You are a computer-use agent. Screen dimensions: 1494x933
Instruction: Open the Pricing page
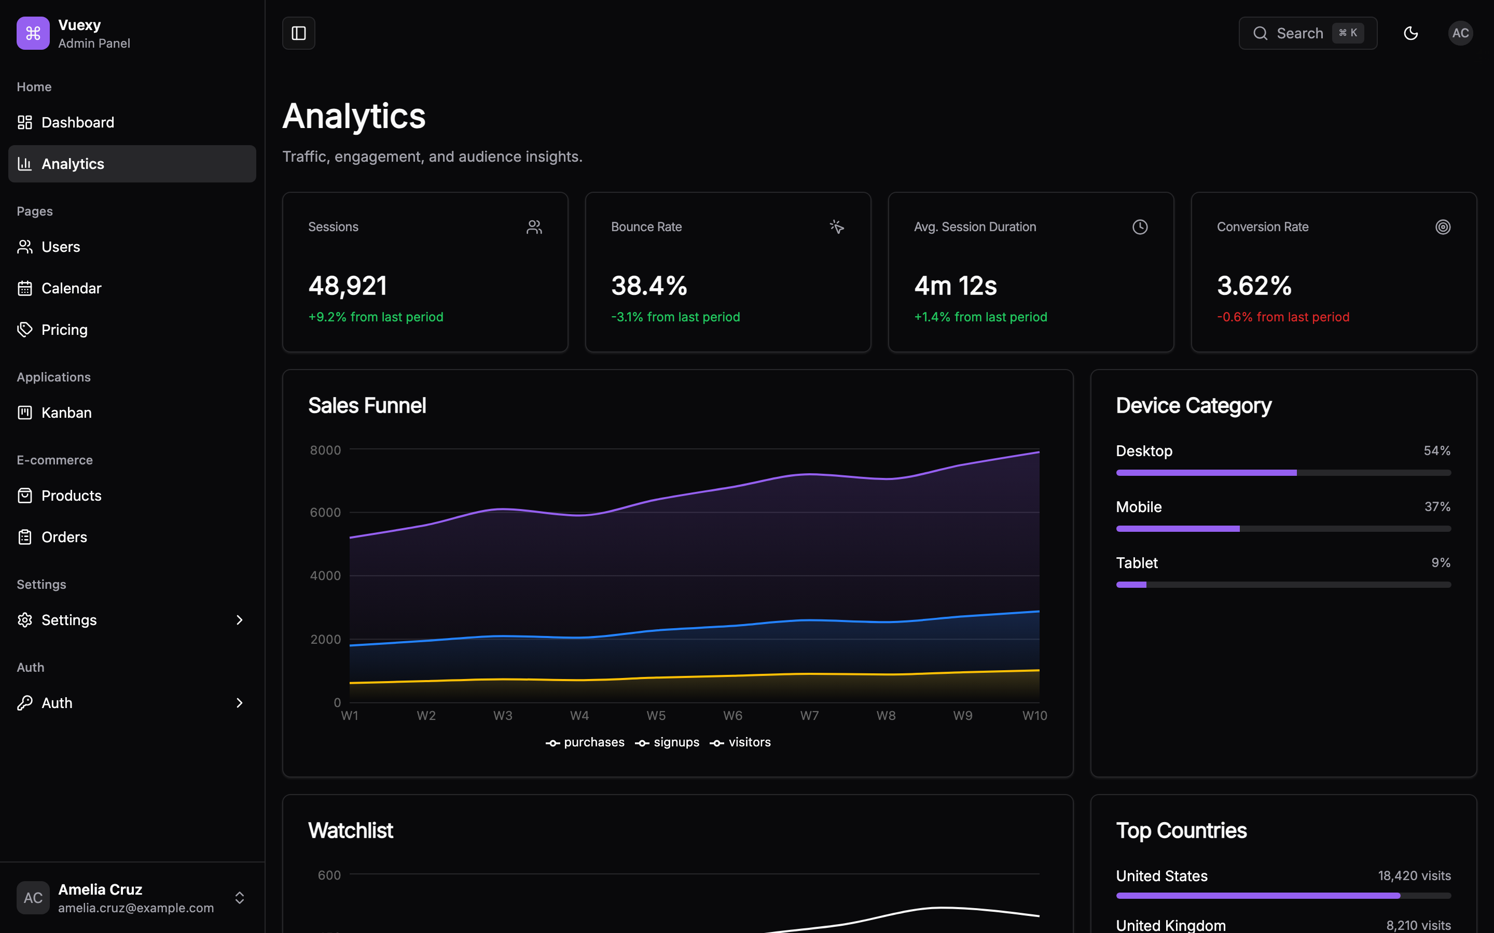click(x=132, y=330)
